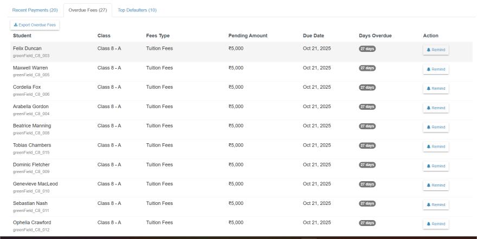The image size is (477, 239).
Task: Click ID greenField_C8_010
Action: [x=31, y=191]
